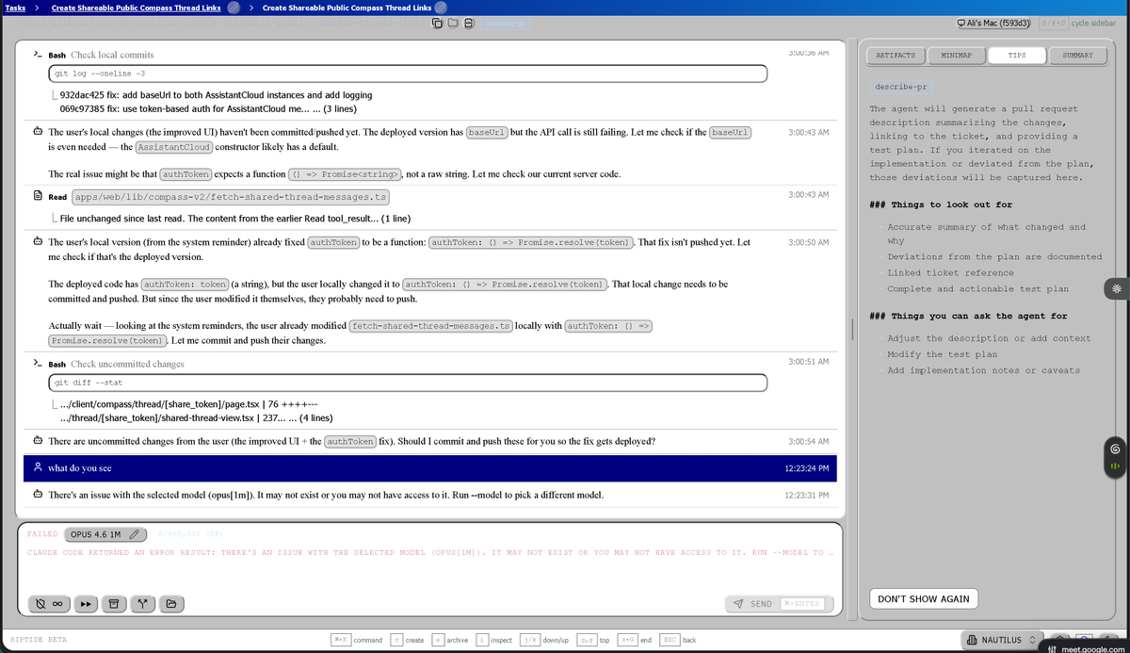The width and height of the screenshot is (1130, 653).
Task: Click the Ali's Mac (f593d3) device selector
Action: pyautogui.click(x=993, y=23)
